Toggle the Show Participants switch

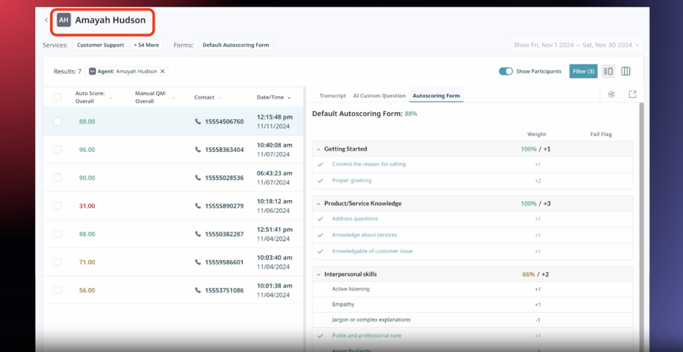coord(506,71)
